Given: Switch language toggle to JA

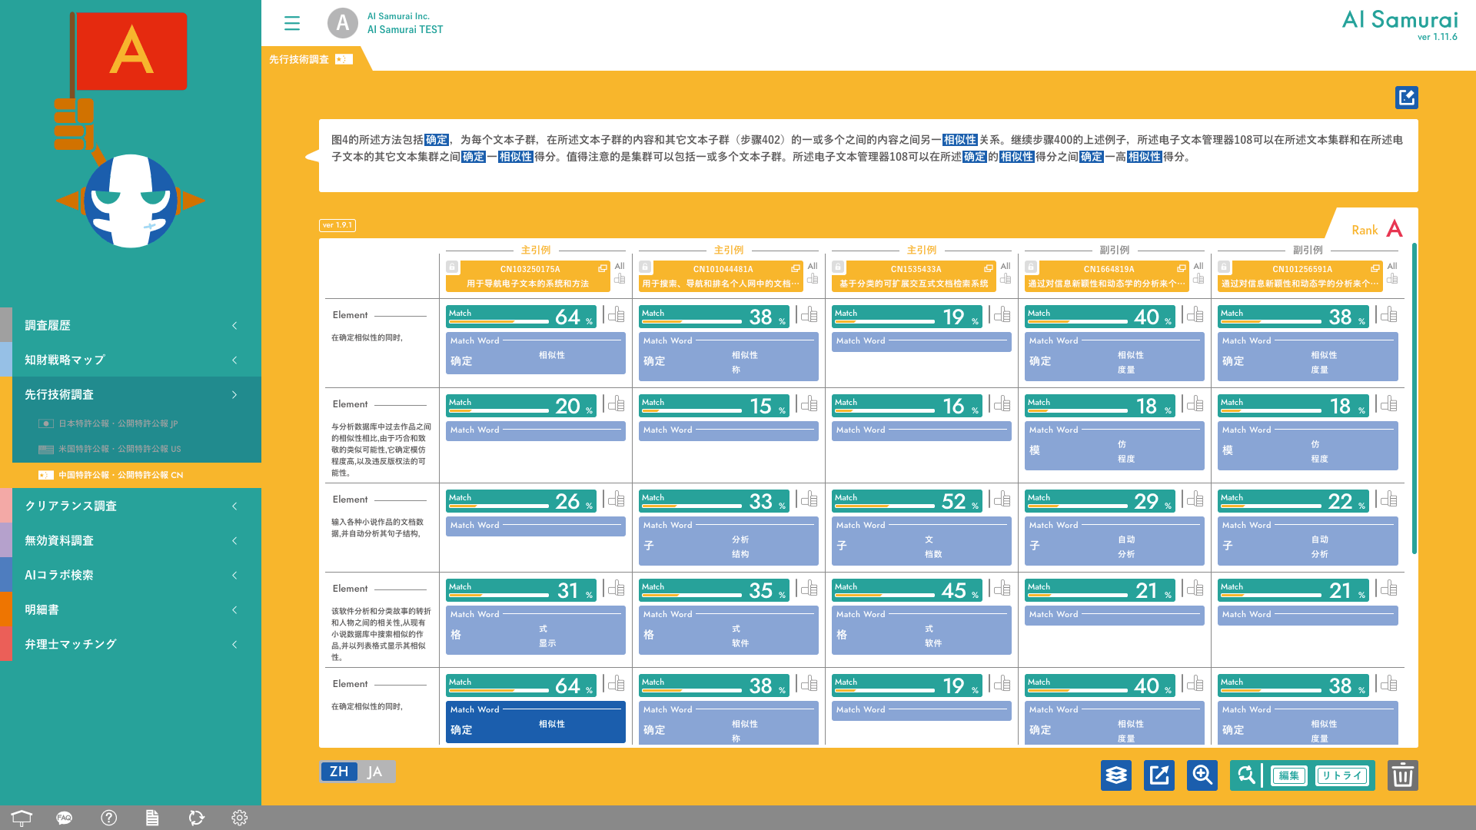Looking at the screenshot, I should (375, 772).
